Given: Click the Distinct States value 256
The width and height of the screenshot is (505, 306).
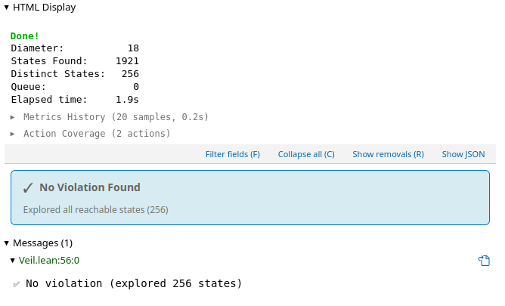Looking at the screenshot, I should [x=130, y=74].
